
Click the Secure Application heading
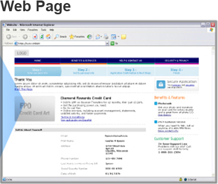tap(182, 82)
